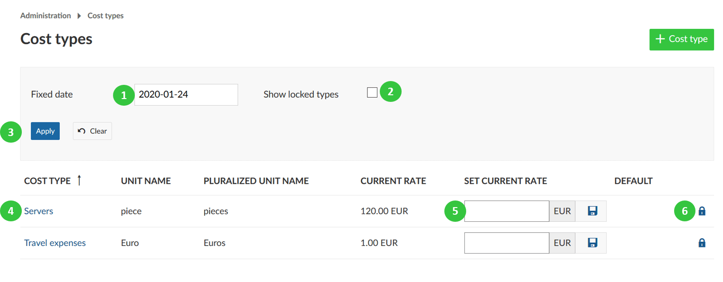Click the lock icon for Travel expenses
The height and width of the screenshot is (282, 723).
pos(702,243)
